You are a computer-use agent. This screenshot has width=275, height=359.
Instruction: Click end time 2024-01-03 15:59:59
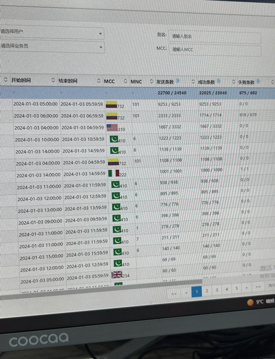coord(87,254)
